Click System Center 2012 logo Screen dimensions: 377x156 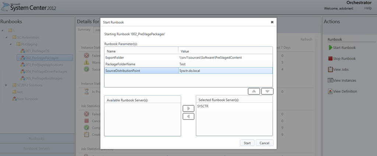pos(28,7)
